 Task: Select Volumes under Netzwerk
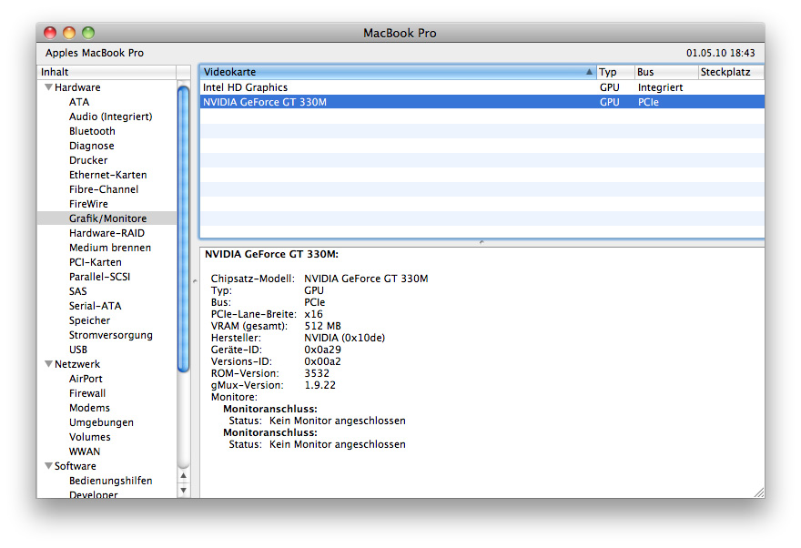pos(89,437)
